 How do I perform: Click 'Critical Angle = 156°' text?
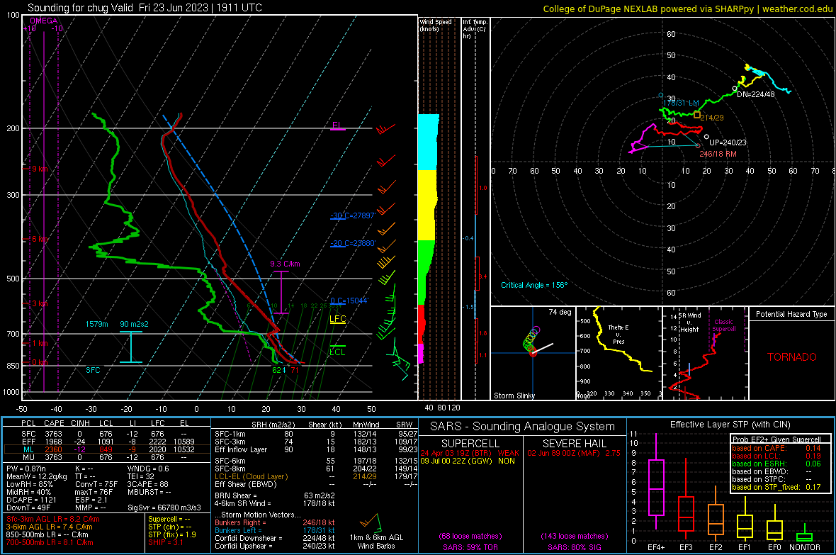click(534, 285)
